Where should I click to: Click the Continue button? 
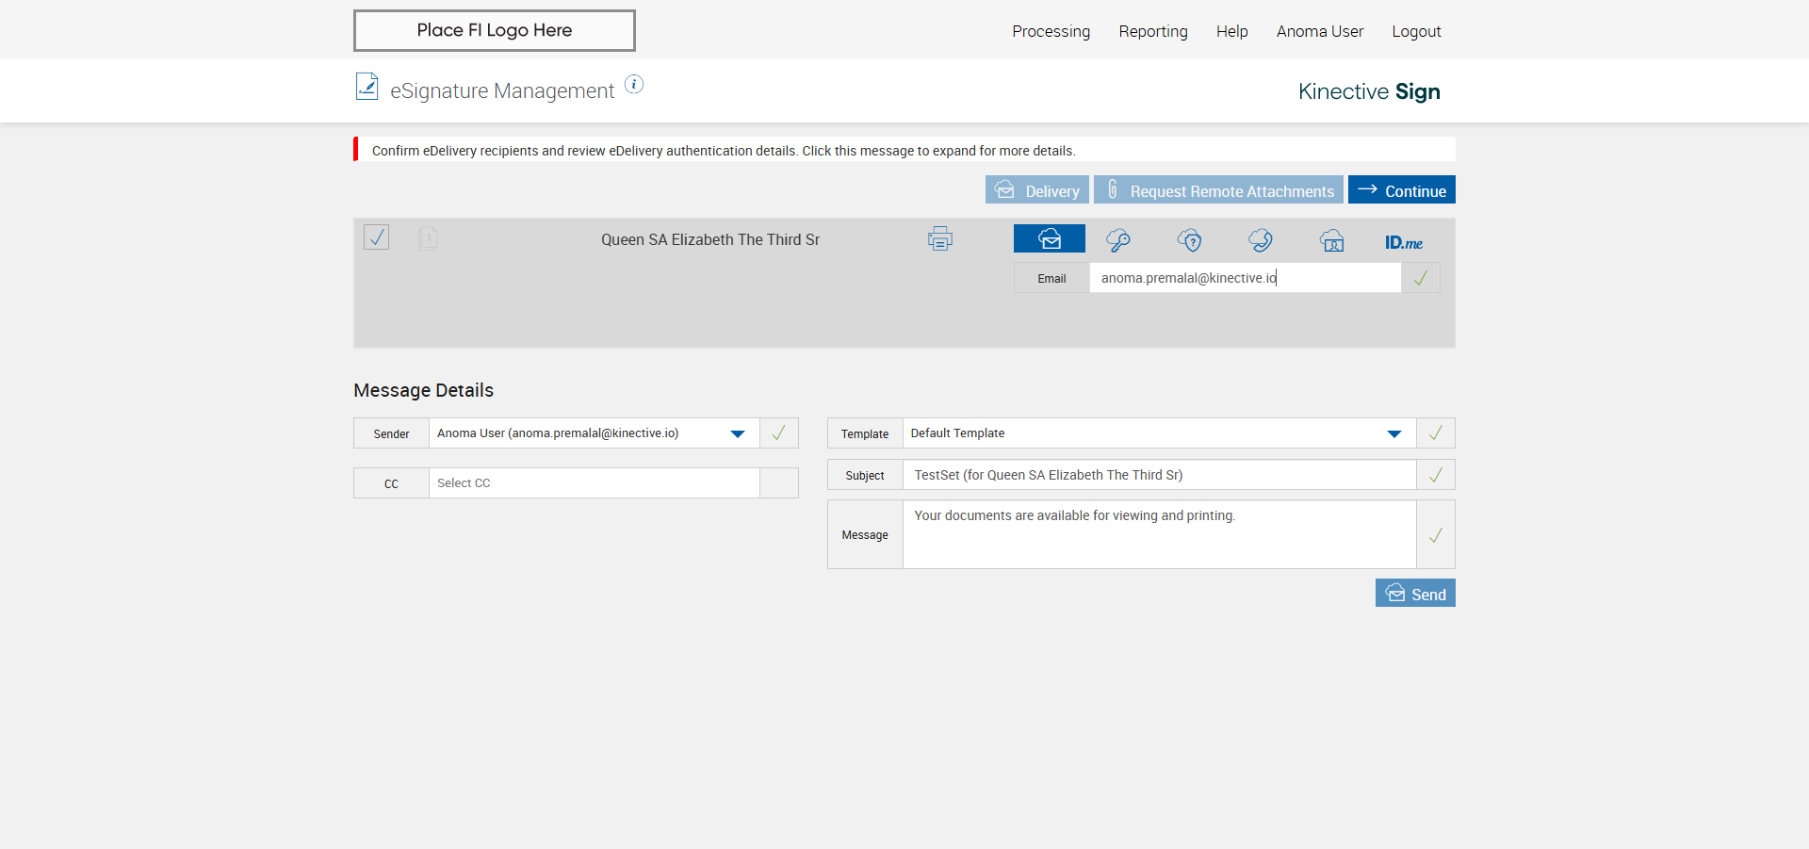point(1401,190)
